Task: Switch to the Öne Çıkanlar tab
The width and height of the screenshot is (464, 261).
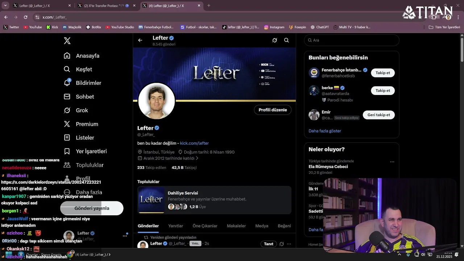Action: coord(205,226)
